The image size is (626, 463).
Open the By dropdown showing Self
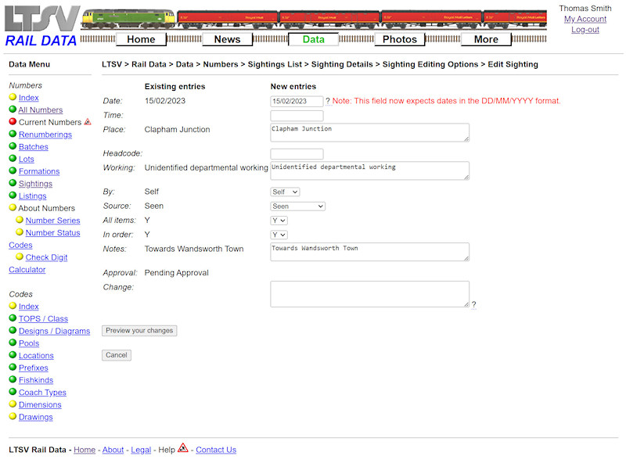click(x=285, y=192)
